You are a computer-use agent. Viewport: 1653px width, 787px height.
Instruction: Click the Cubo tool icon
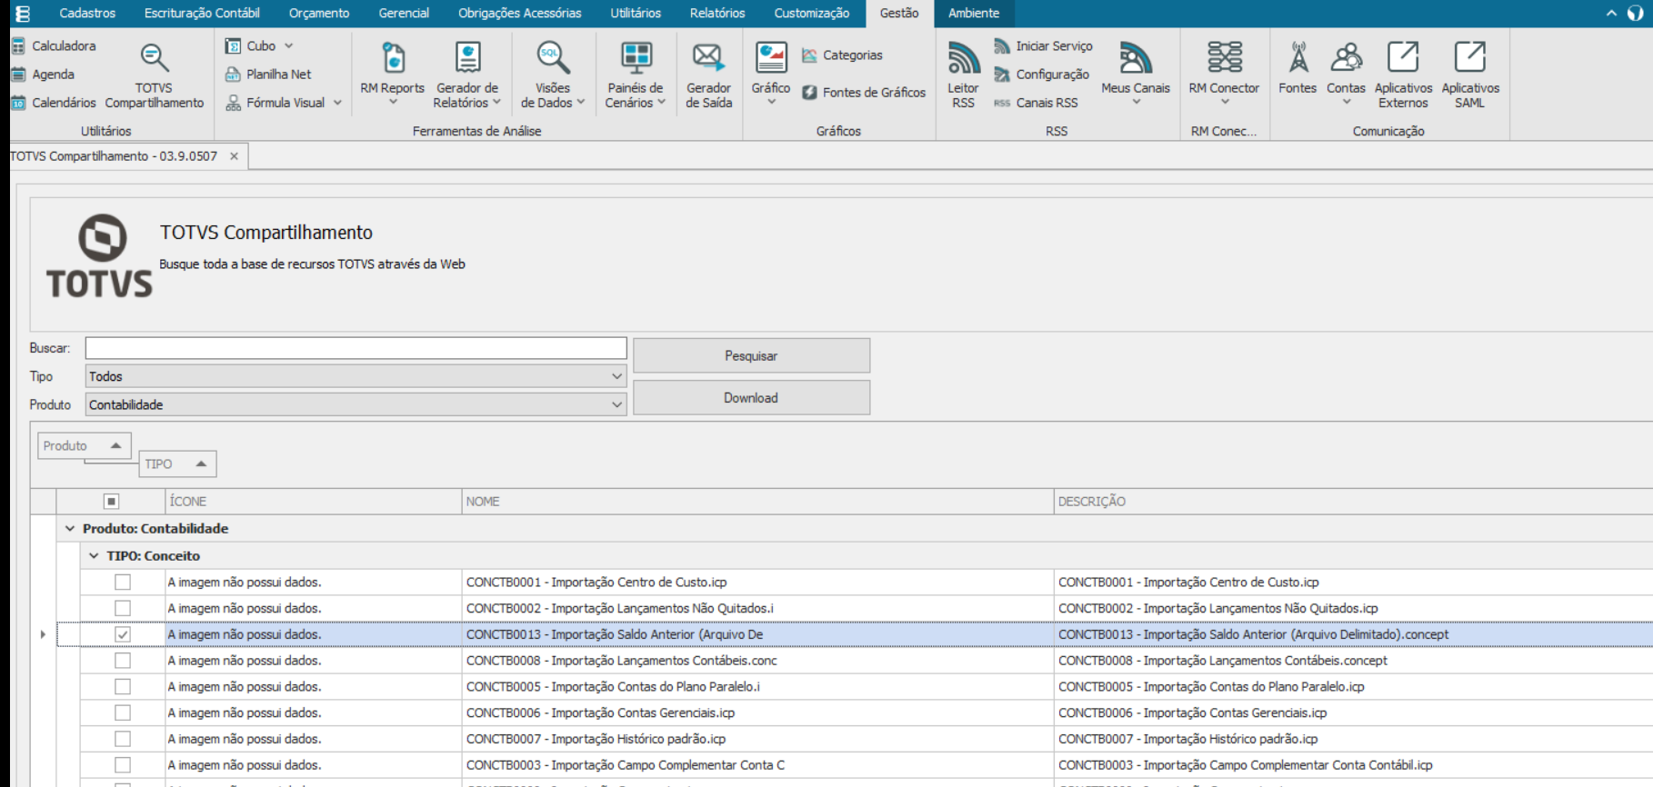point(234,45)
